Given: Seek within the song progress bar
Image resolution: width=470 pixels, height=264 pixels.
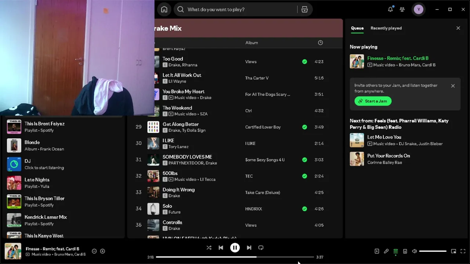Looking at the screenshot, I should pos(235,257).
